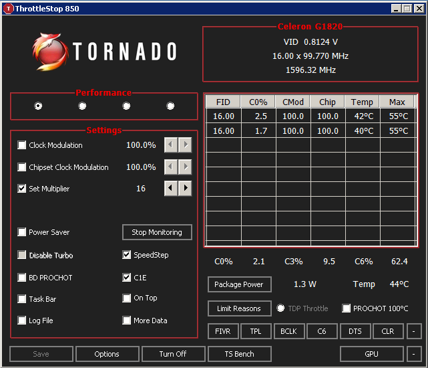This screenshot has height=368, width=428.
Task: Uncheck the SpeedStep checkbox
Action: pyautogui.click(x=126, y=255)
